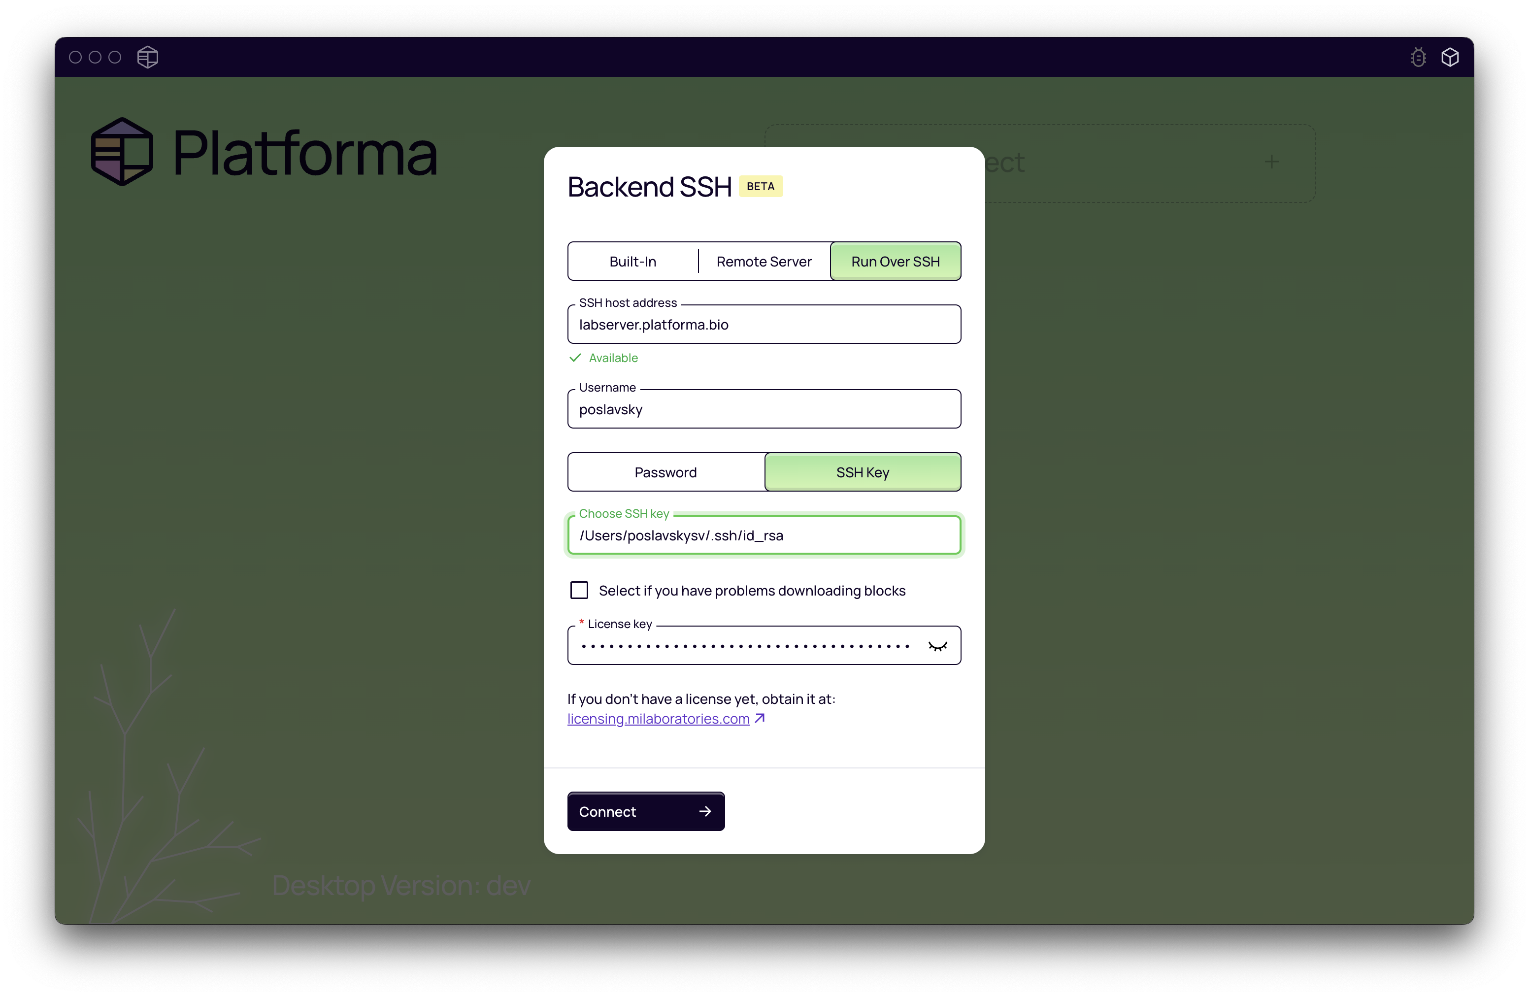Click the plus icon in the background panel
The image size is (1529, 997).
1271,161
